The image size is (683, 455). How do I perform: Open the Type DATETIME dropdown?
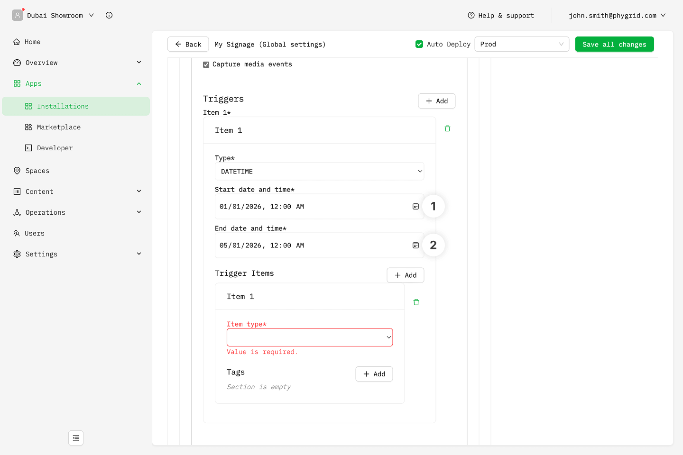[319, 172]
